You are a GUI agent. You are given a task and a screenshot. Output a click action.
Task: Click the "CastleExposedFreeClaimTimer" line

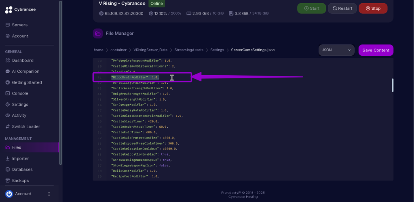[x=145, y=143]
